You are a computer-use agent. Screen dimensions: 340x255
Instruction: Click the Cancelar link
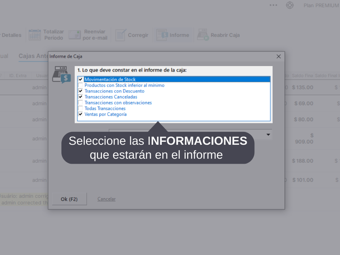(x=107, y=199)
